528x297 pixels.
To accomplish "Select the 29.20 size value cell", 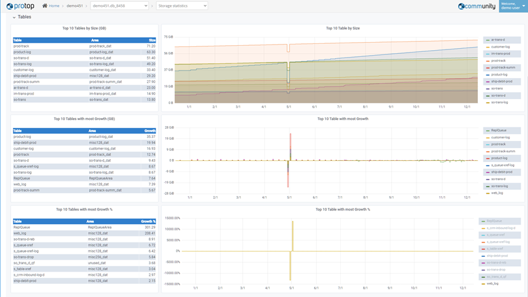I will (151, 76).
